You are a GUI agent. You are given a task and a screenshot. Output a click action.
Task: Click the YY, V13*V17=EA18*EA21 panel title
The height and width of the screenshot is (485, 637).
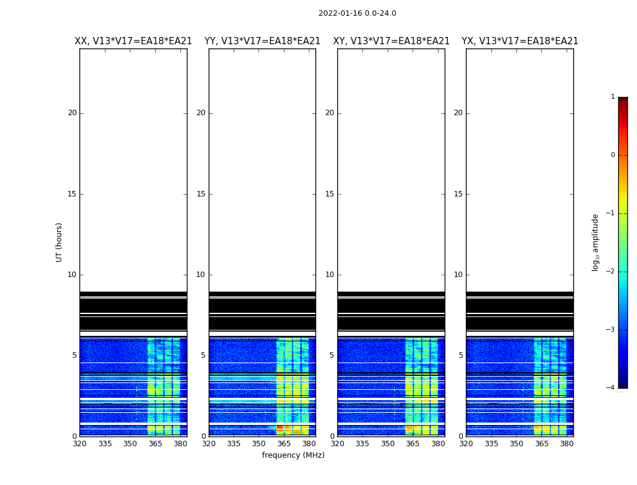pos(263,41)
